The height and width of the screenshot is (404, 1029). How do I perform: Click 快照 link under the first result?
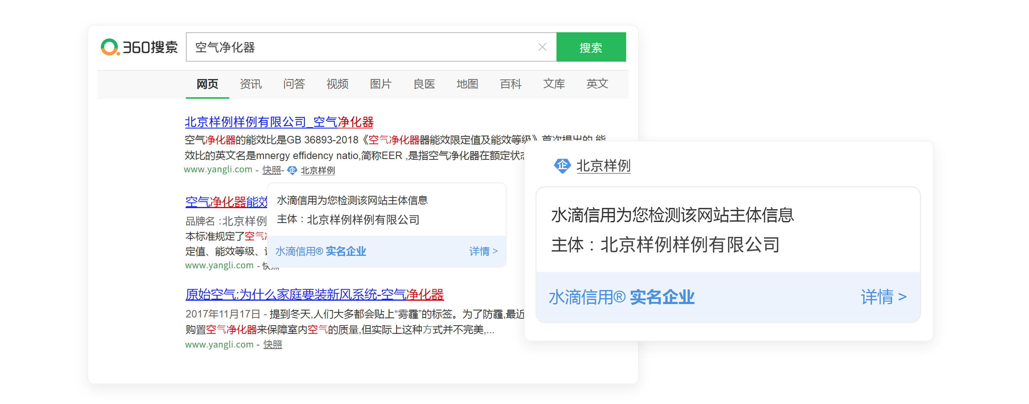(271, 171)
